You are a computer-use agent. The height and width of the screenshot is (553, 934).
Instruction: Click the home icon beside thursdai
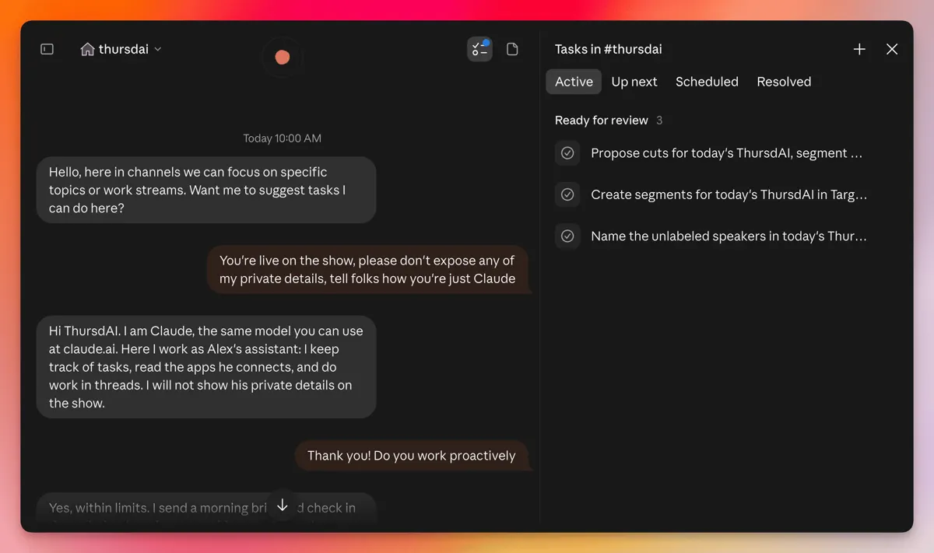[87, 49]
